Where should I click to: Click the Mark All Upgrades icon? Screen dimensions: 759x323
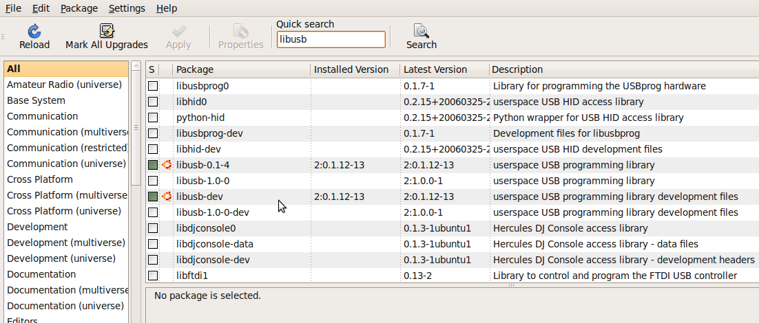click(x=107, y=31)
